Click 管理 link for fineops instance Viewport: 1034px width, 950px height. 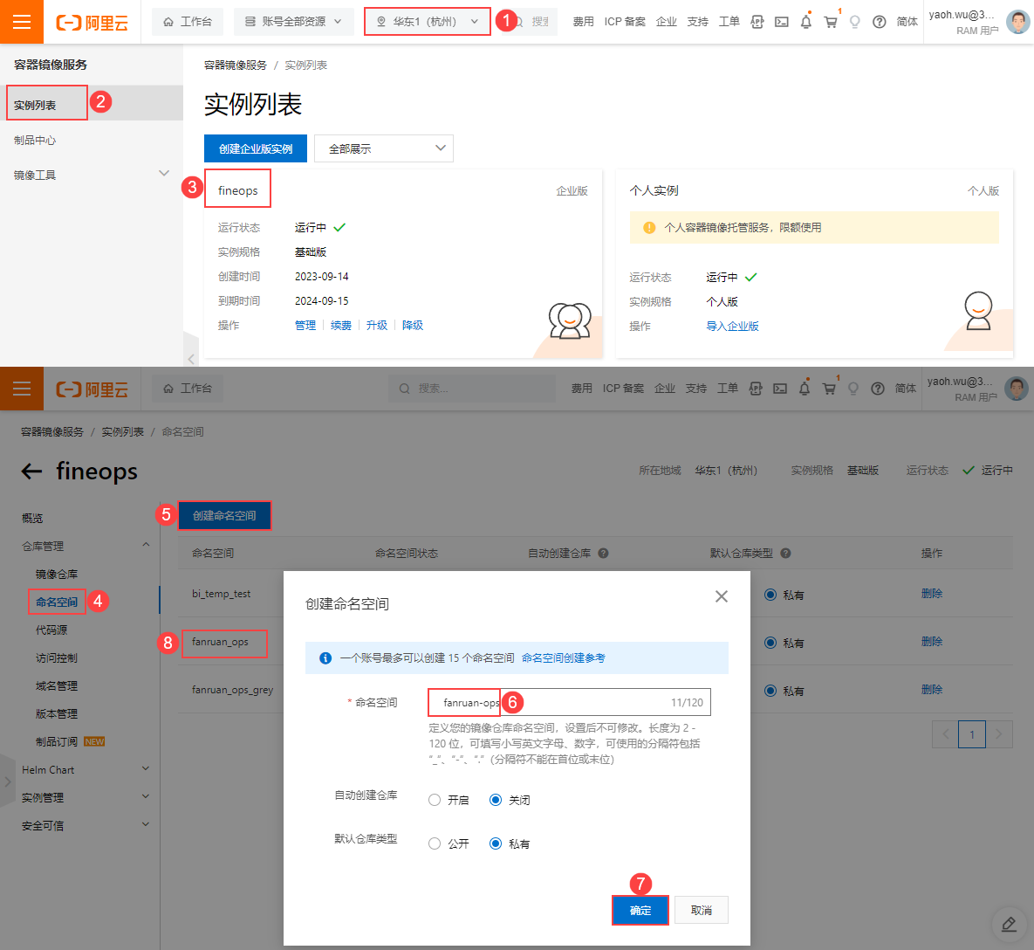[x=305, y=325]
